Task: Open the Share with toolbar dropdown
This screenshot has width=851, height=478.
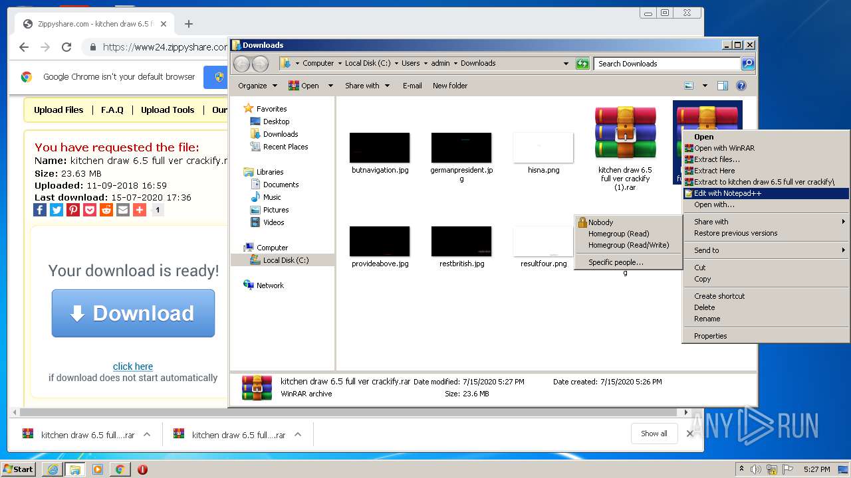Action: pyautogui.click(x=366, y=86)
